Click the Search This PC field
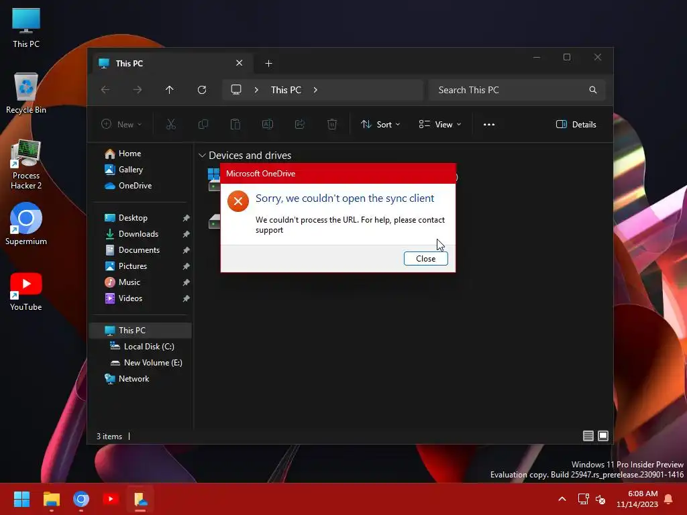Image resolution: width=687 pixels, height=515 pixels. click(x=517, y=90)
